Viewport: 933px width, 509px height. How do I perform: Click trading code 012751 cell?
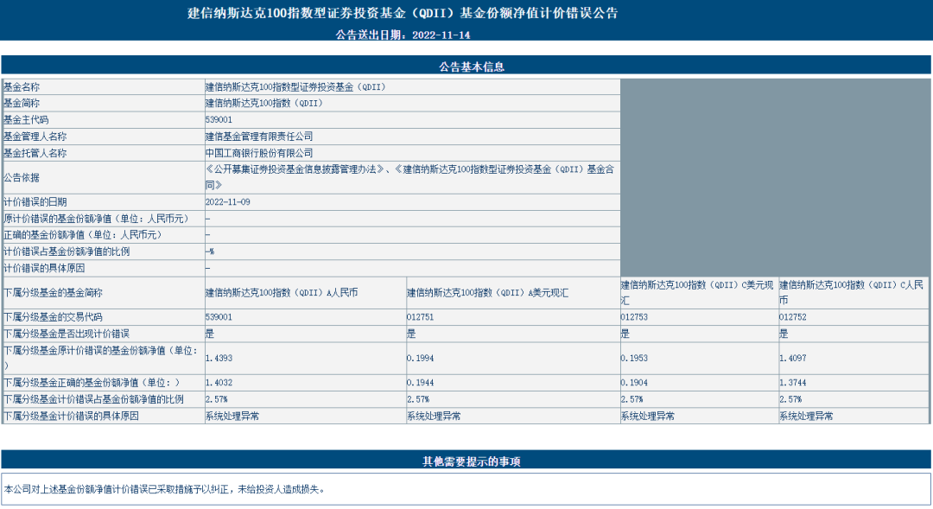513,316
